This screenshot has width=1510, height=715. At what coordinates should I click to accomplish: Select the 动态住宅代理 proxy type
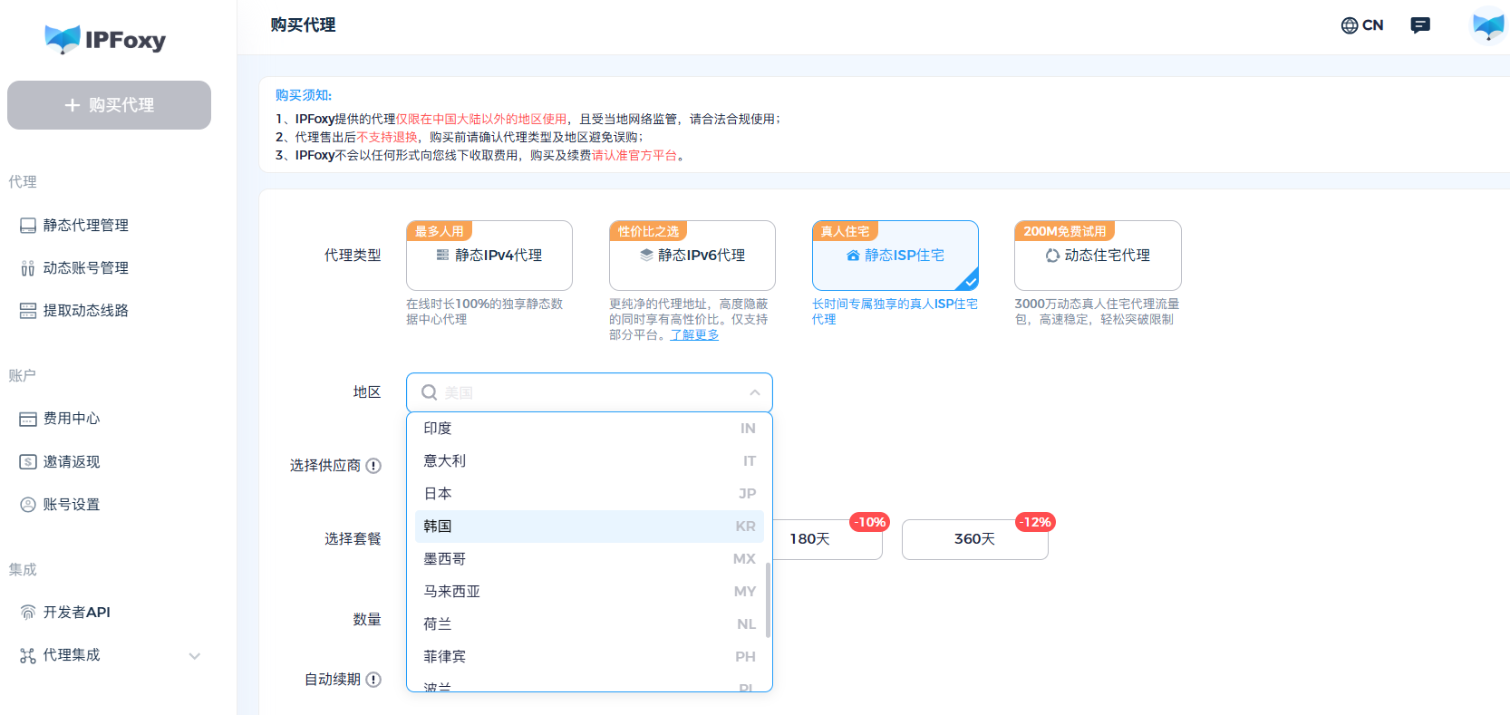(x=1098, y=256)
